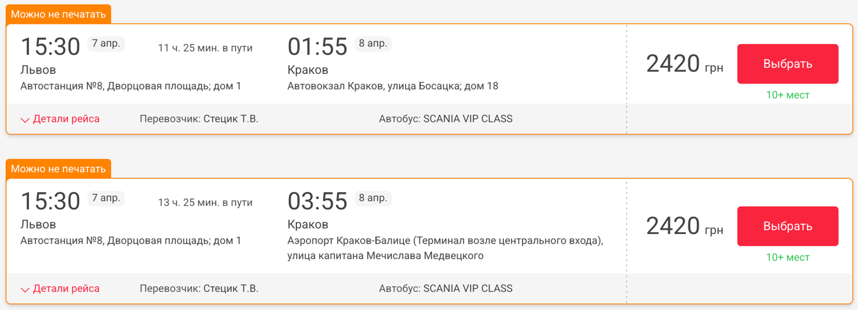The height and width of the screenshot is (310, 858).
Task: Click the 13 ч. 25 мин. в пути duration
Action: point(205,203)
